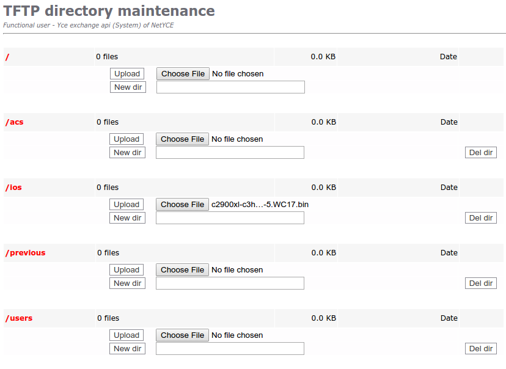Delete the /ios directory
The width and height of the screenshot is (506, 369).
[x=480, y=218]
